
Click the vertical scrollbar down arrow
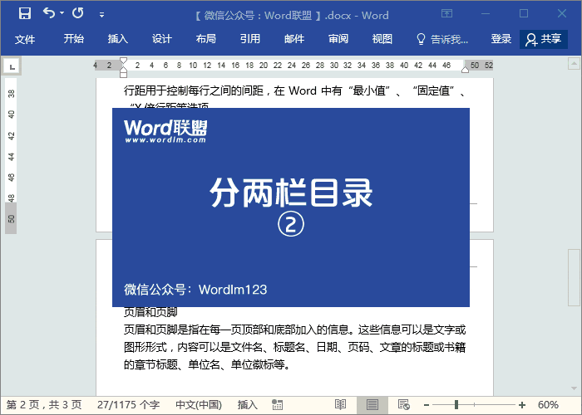click(574, 388)
